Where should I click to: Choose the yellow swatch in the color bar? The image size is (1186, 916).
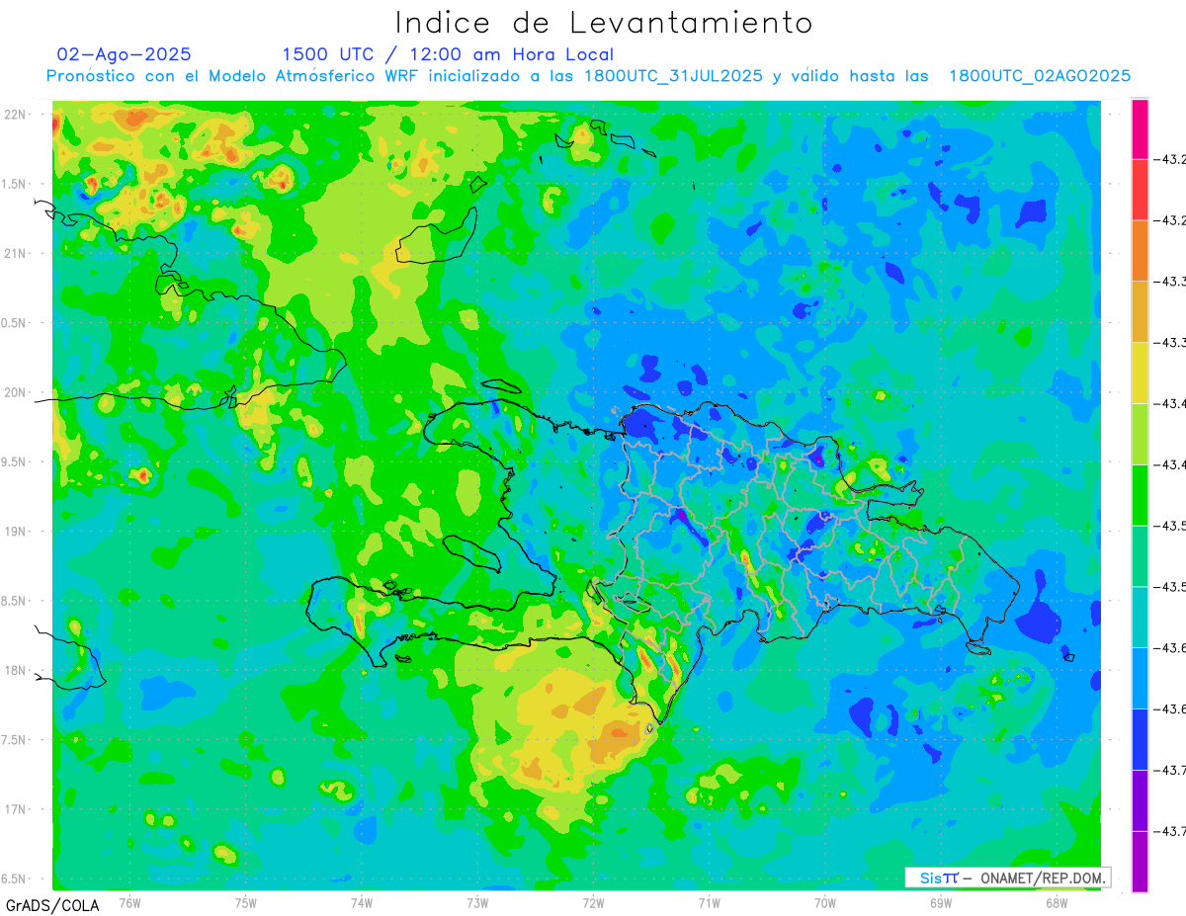click(1140, 373)
